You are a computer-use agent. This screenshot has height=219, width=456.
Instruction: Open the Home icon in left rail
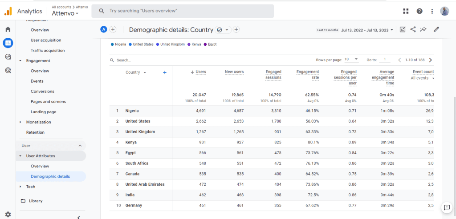(x=8, y=29)
